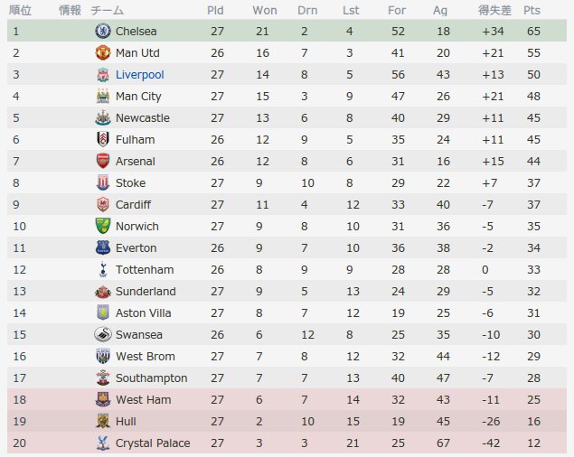
Task: Select the Fulham team name
Action: tap(135, 139)
